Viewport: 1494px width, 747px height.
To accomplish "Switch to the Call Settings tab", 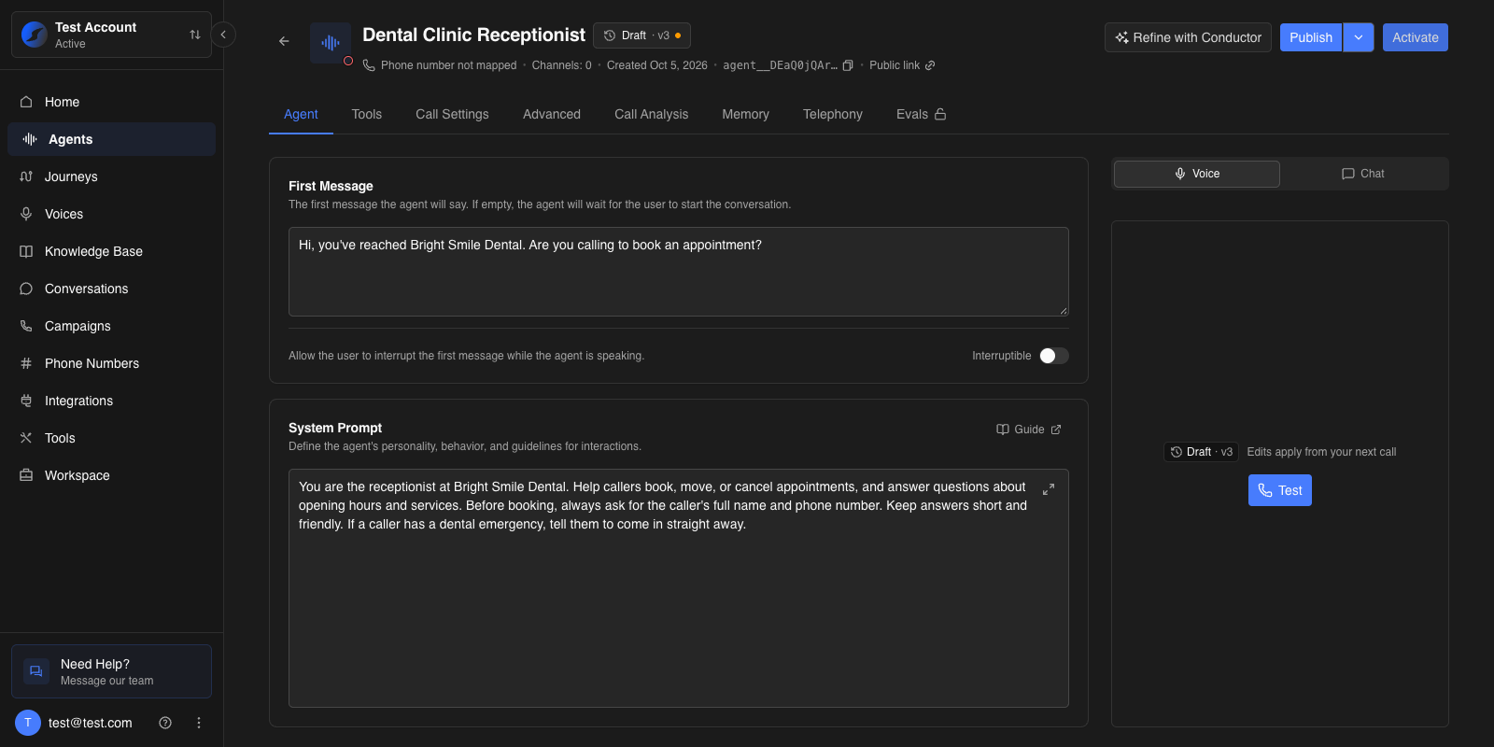I will (452, 114).
